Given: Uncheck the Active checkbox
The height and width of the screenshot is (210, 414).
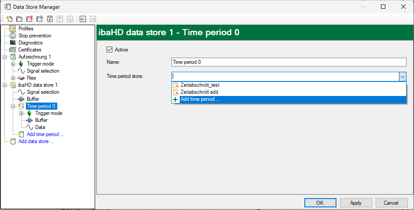Looking at the screenshot, I should pos(110,50).
